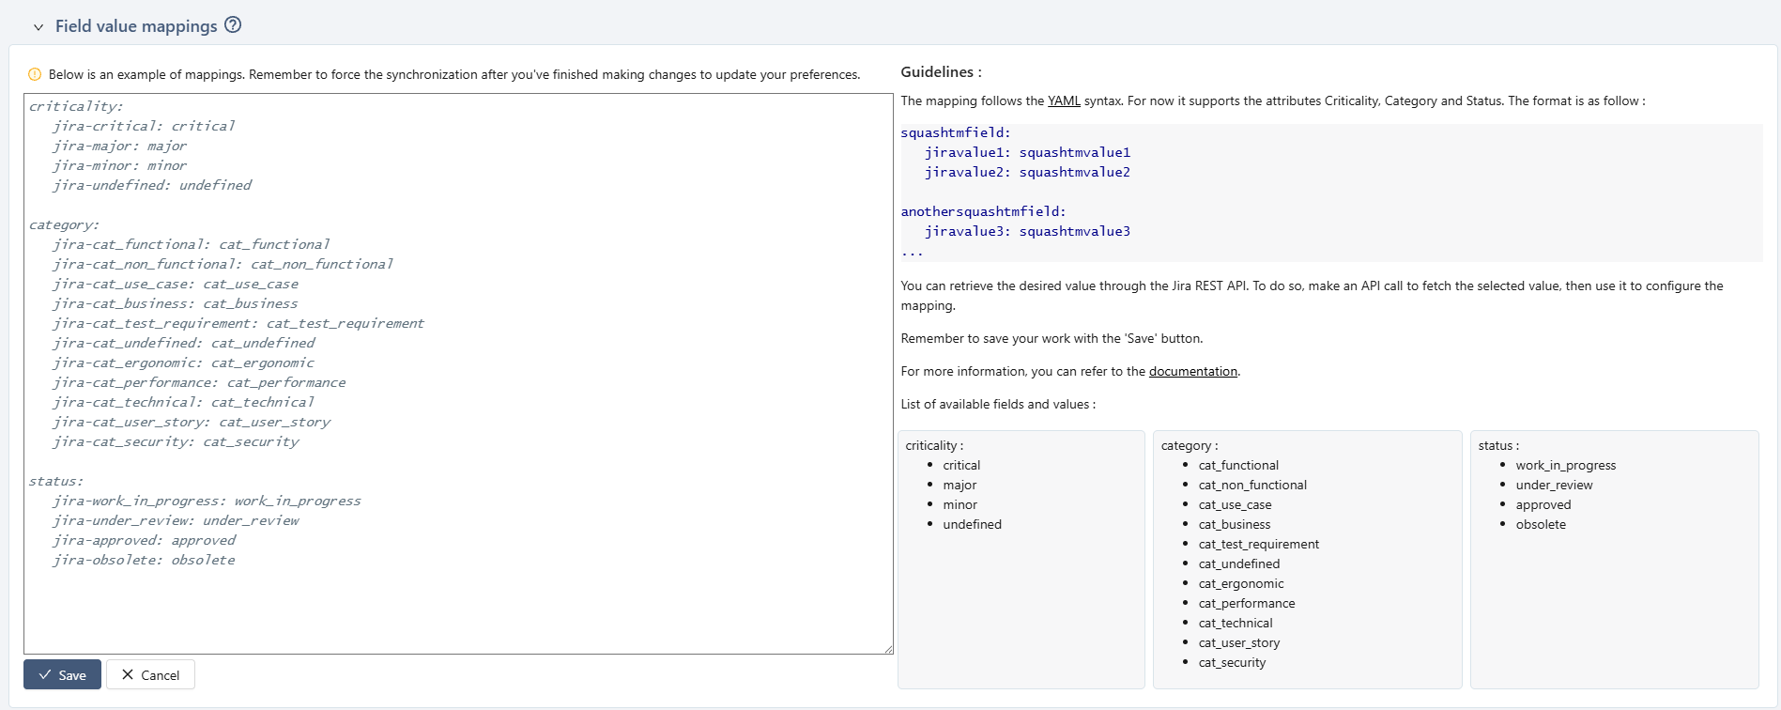Click the 'category :' list header
The image size is (1781, 710).
pyautogui.click(x=1190, y=445)
